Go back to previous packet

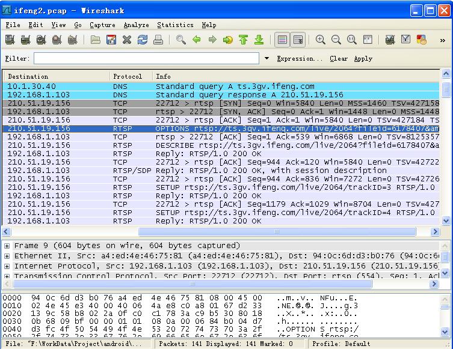197,40
